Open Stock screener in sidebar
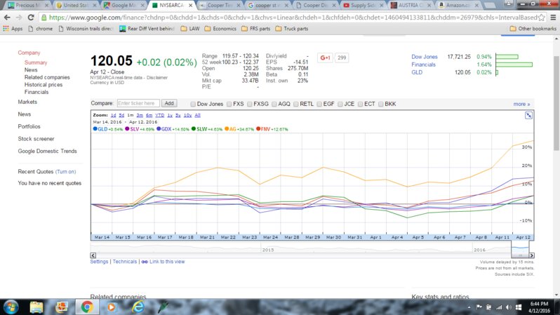The image size is (560, 315). coord(36,139)
